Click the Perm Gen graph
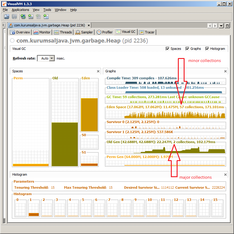Viewport: 234px width, 234px height. [x=165, y=163]
